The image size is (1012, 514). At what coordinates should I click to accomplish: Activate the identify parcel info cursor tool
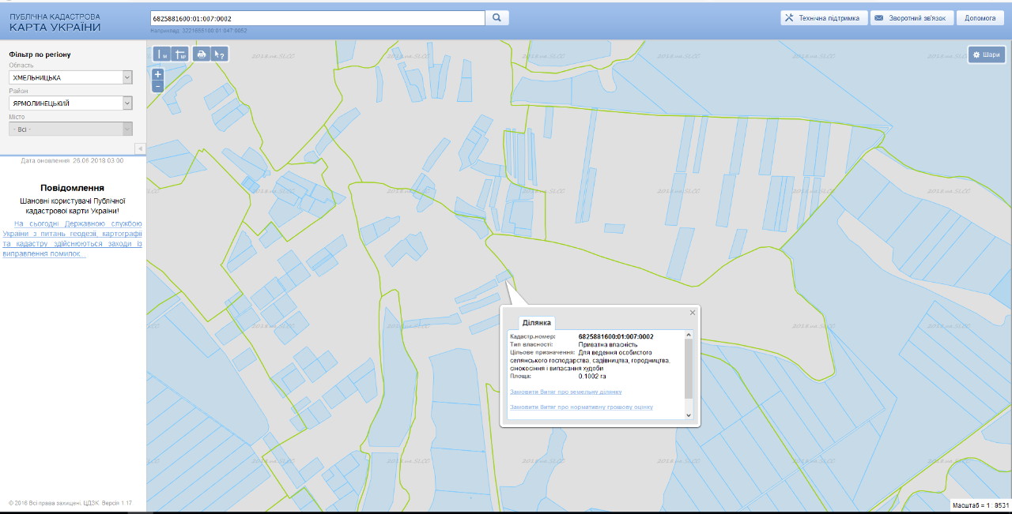(x=220, y=54)
